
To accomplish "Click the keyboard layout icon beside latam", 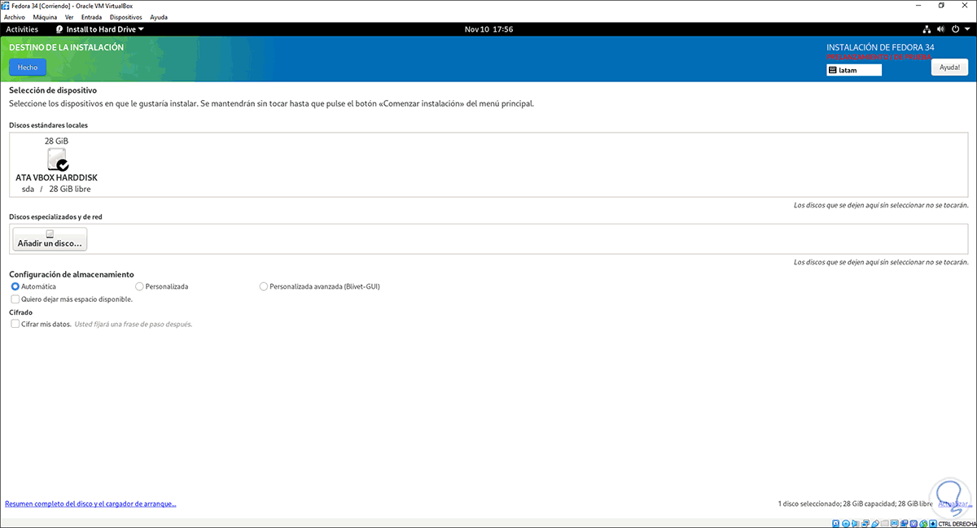I will tap(833, 70).
